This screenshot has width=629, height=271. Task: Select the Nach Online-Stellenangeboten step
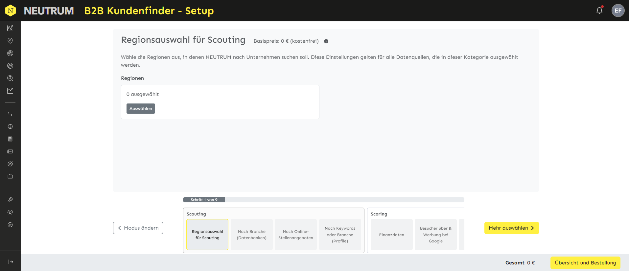[x=296, y=235]
